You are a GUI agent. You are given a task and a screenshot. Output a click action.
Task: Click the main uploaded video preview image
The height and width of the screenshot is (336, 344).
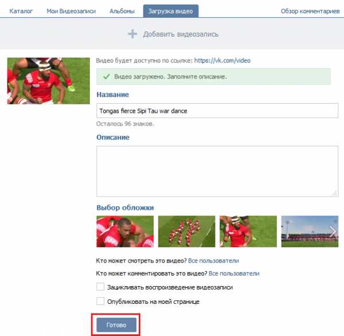click(x=49, y=81)
